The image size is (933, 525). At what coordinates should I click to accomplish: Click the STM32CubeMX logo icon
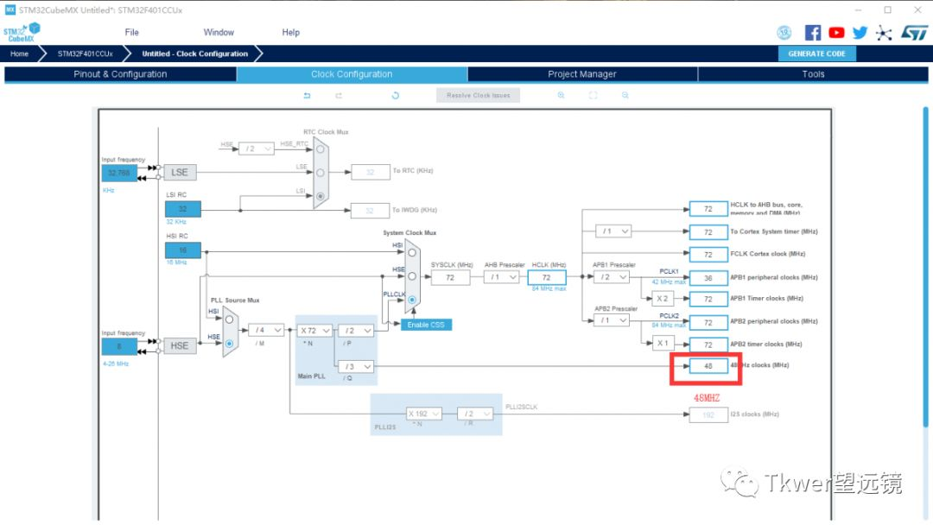tap(22, 32)
